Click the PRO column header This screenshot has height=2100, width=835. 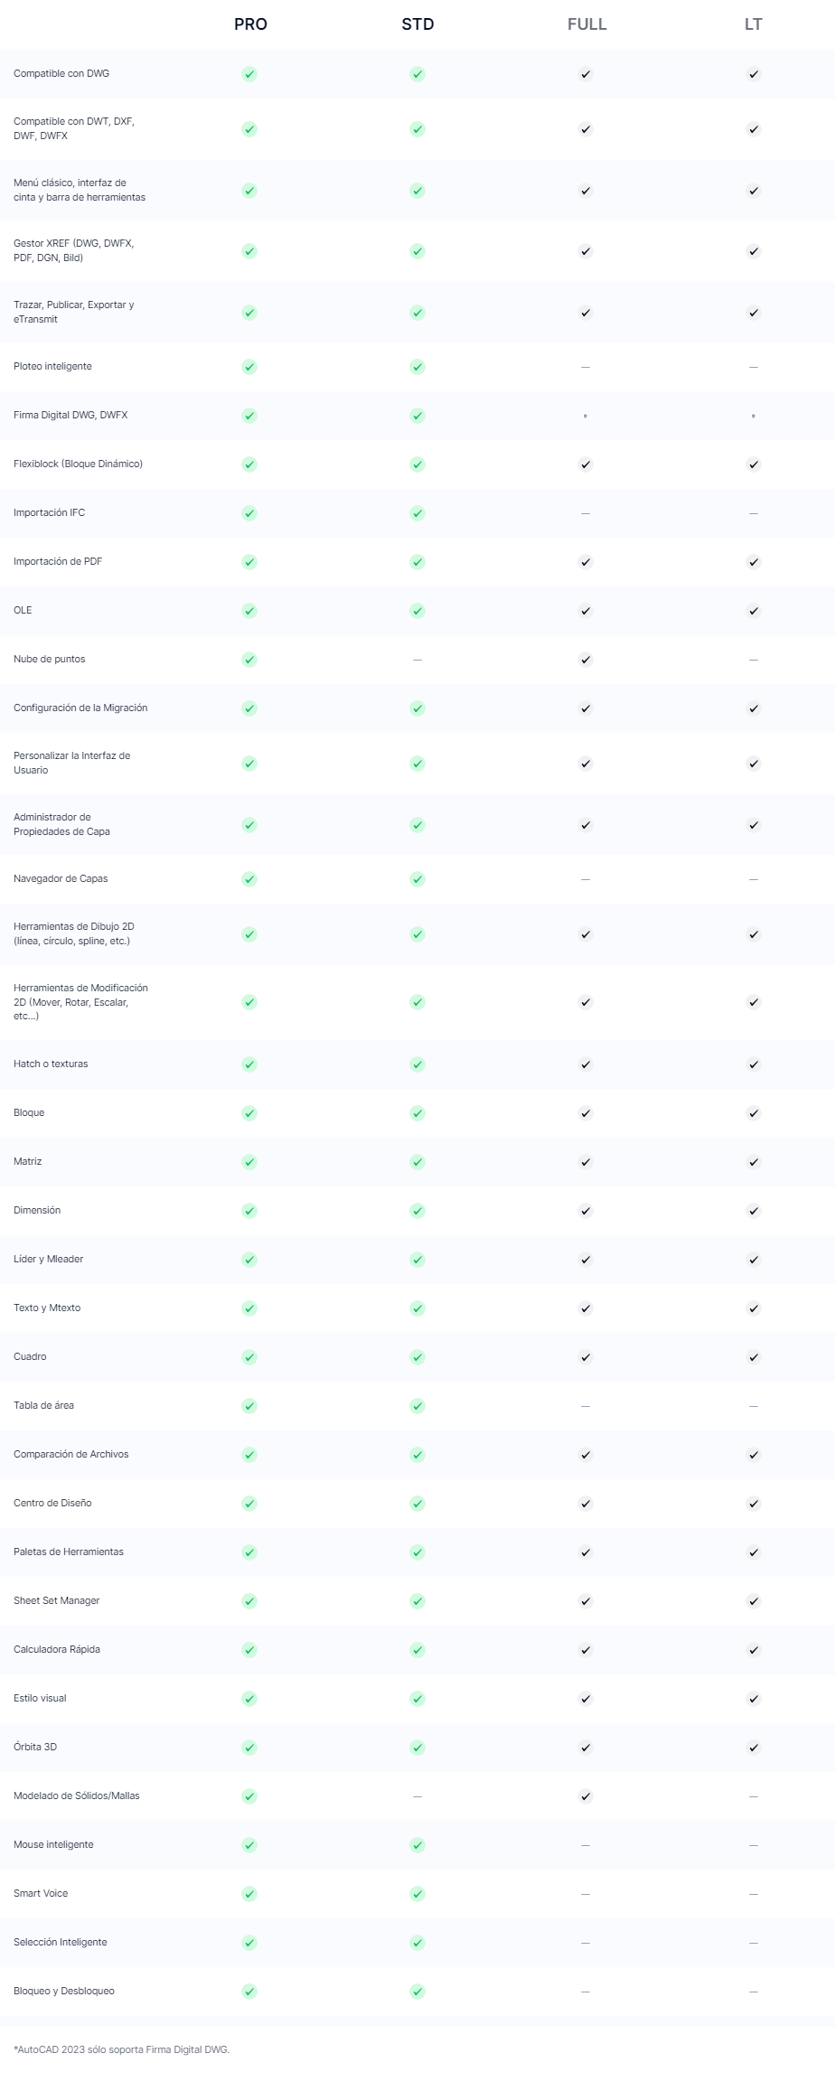point(250,24)
